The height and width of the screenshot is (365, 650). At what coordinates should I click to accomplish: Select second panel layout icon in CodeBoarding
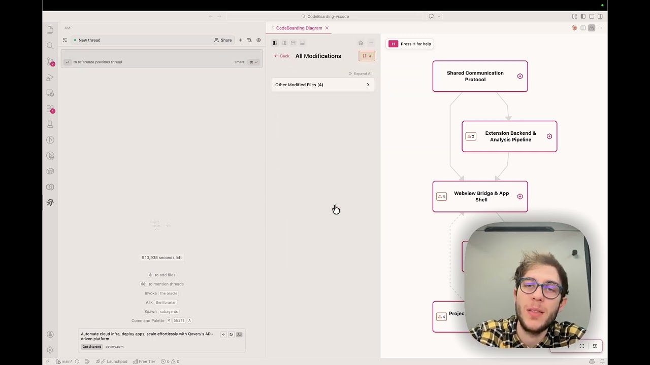click(x=284, y=43)
